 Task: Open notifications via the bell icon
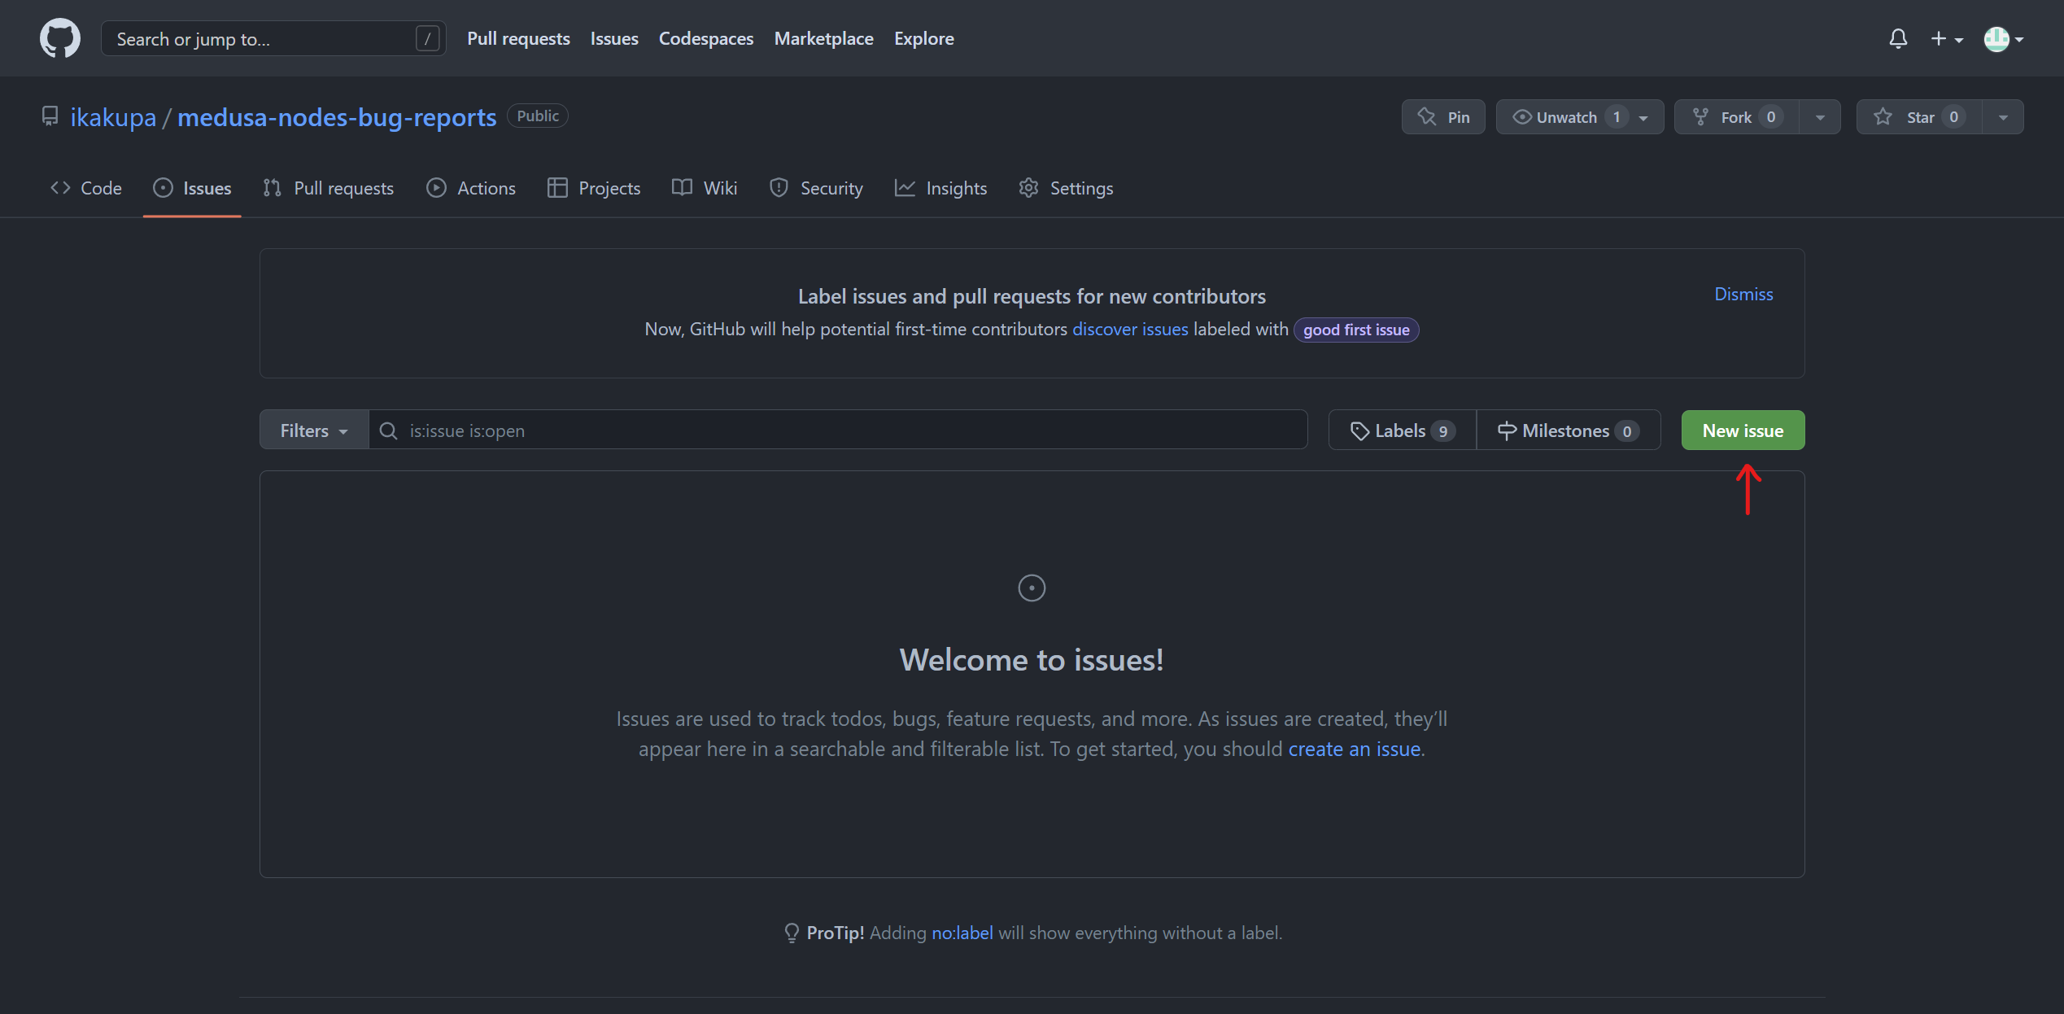pyautogui.click(x=1898, y=38)
